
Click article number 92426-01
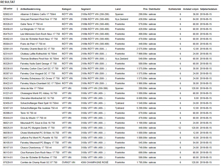click(x=8, y=88)
